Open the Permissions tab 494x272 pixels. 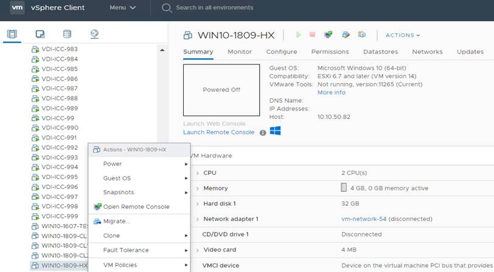tap(330, 52)
